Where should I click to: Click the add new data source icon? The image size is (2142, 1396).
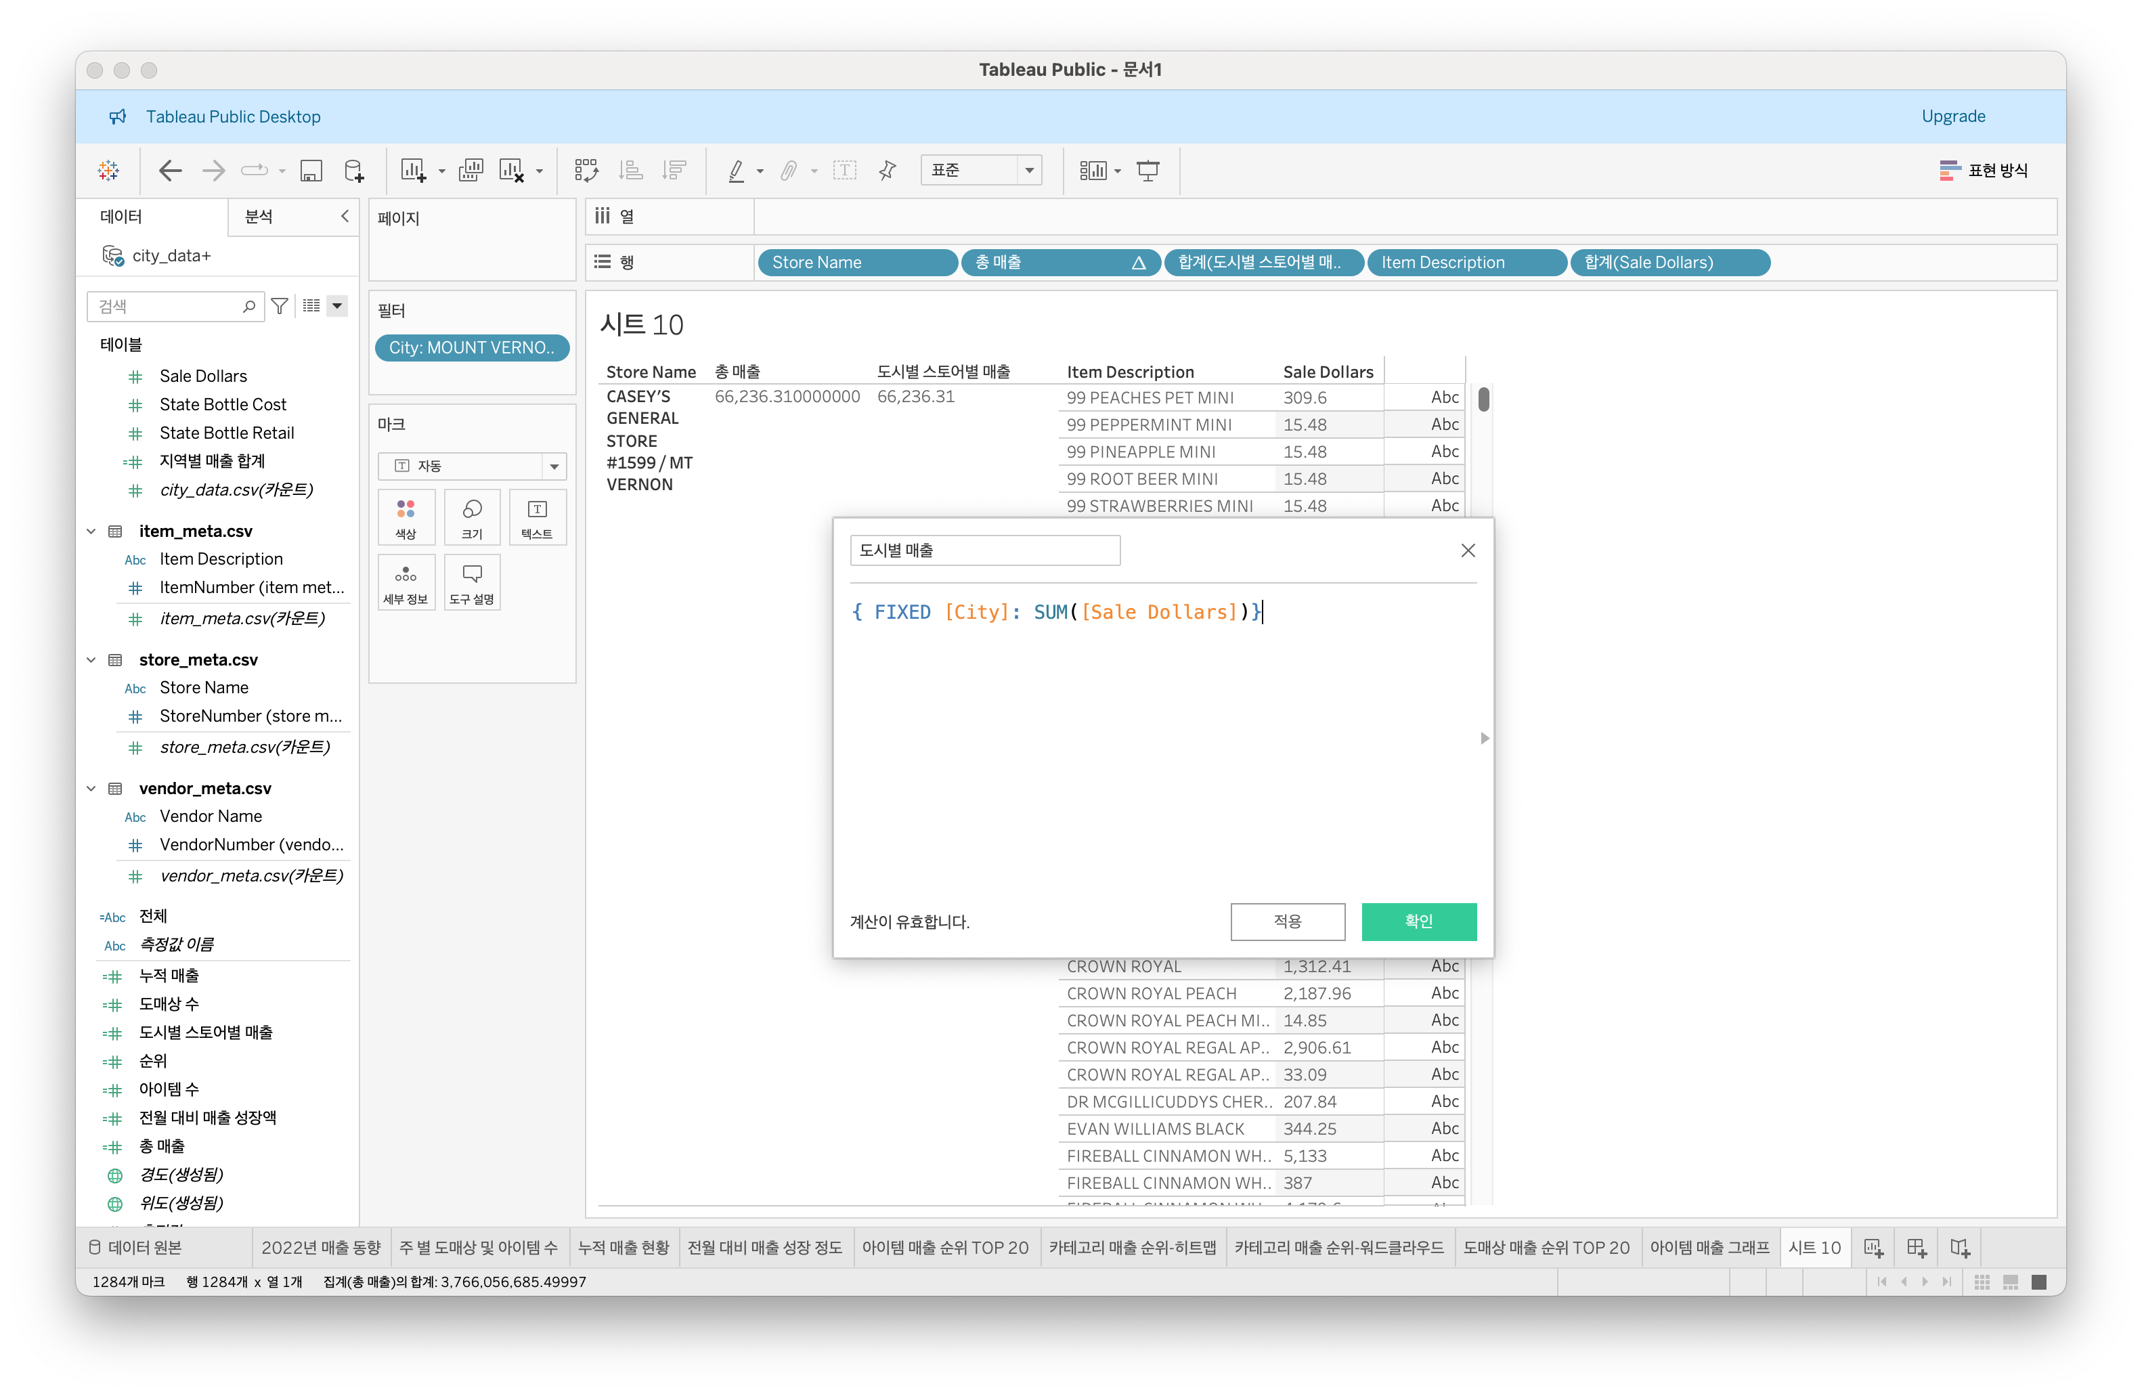pos(353,170)
